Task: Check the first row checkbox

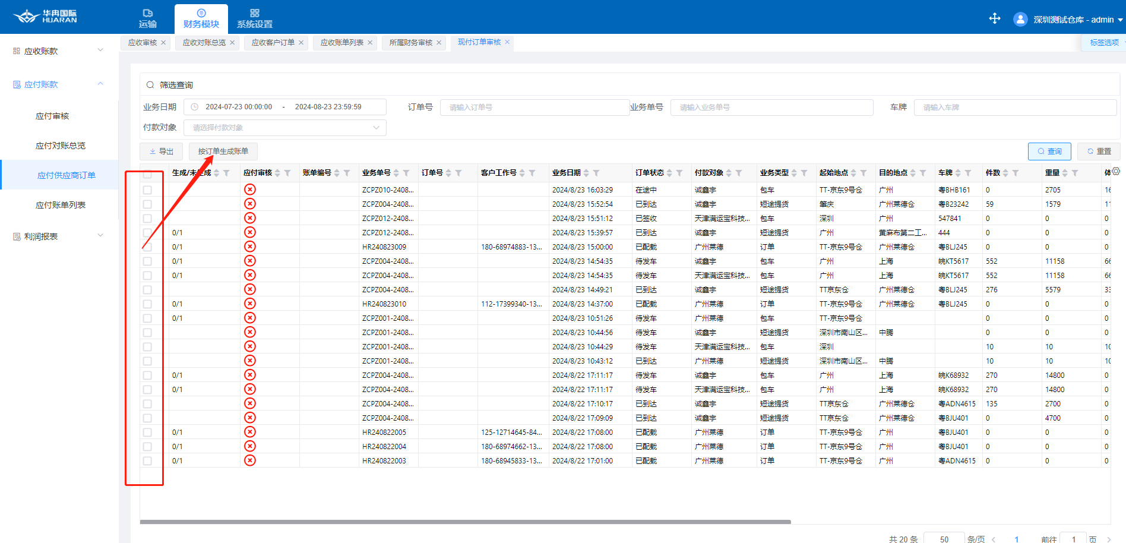Action: coord(147,190)
